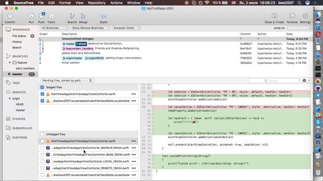Uncheck staged AlertViewApp/ViewController.swift
The image size is (323, 181).
(42, 94)
